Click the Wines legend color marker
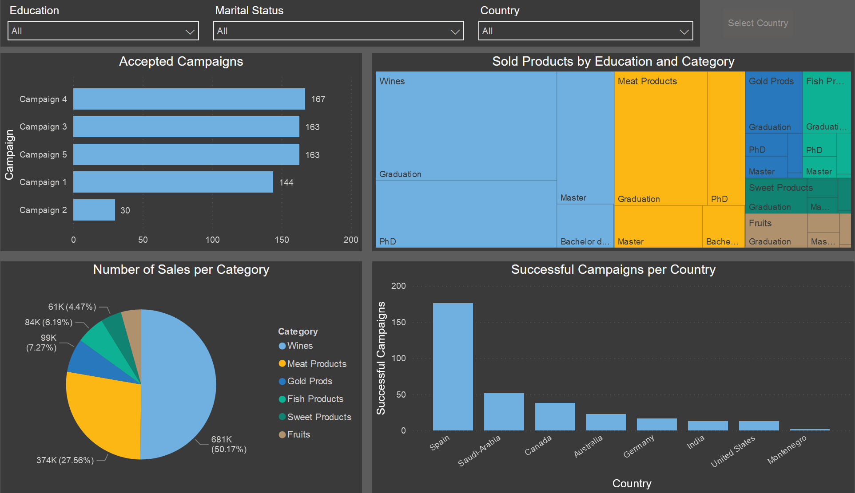Screen dimensions: 855x493 pyautogui.click(x=282, y=346)
